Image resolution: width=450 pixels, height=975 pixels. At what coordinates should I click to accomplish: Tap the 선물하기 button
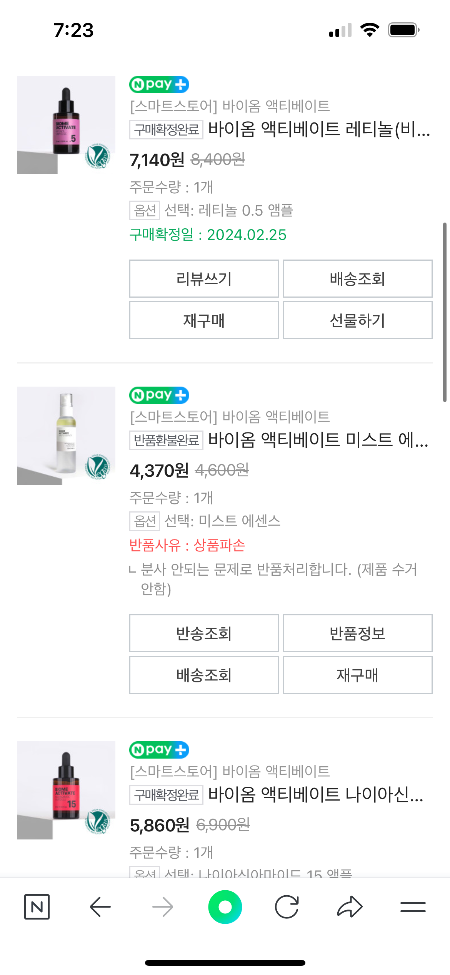pyautogui.click(x=357, y=320)
